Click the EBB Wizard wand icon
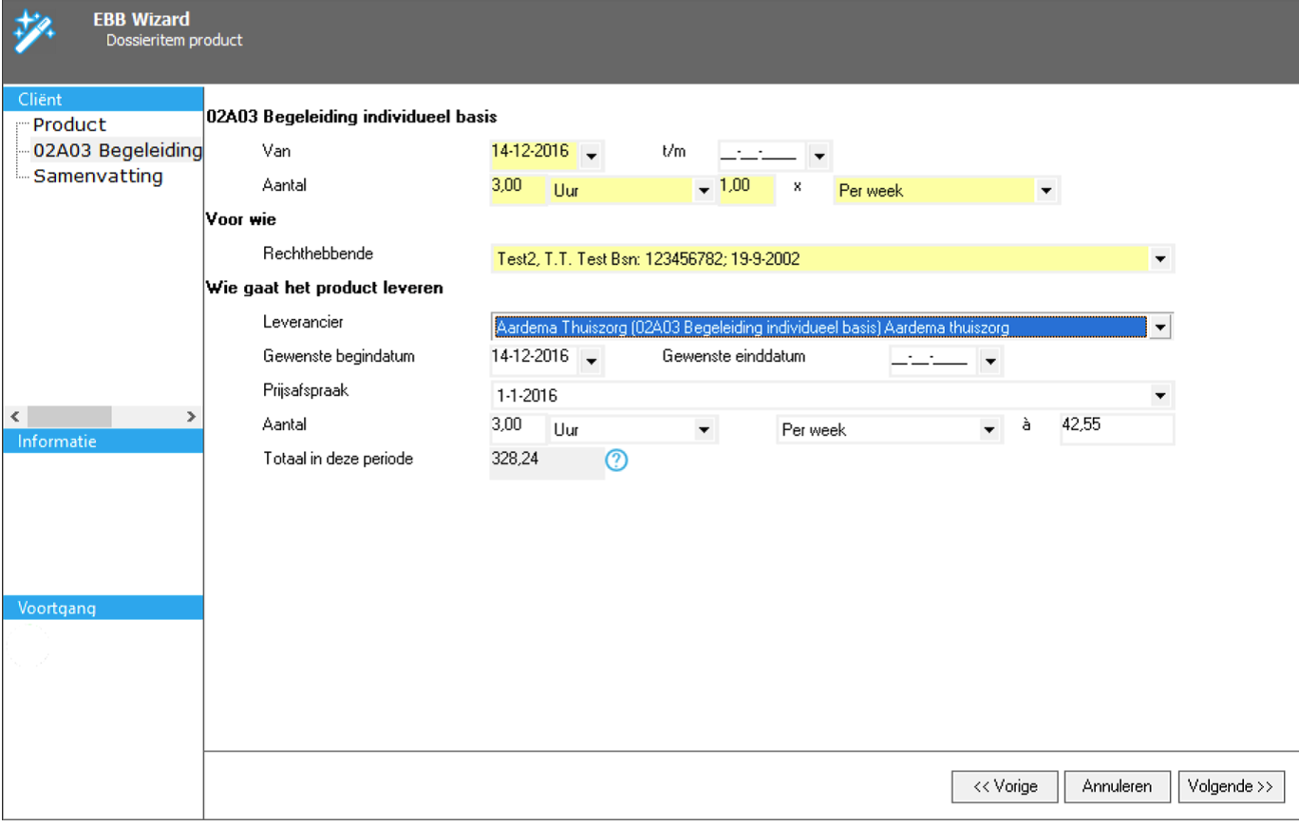The height and width of the screenshot is (827, 1299). (x=34, y=31)
